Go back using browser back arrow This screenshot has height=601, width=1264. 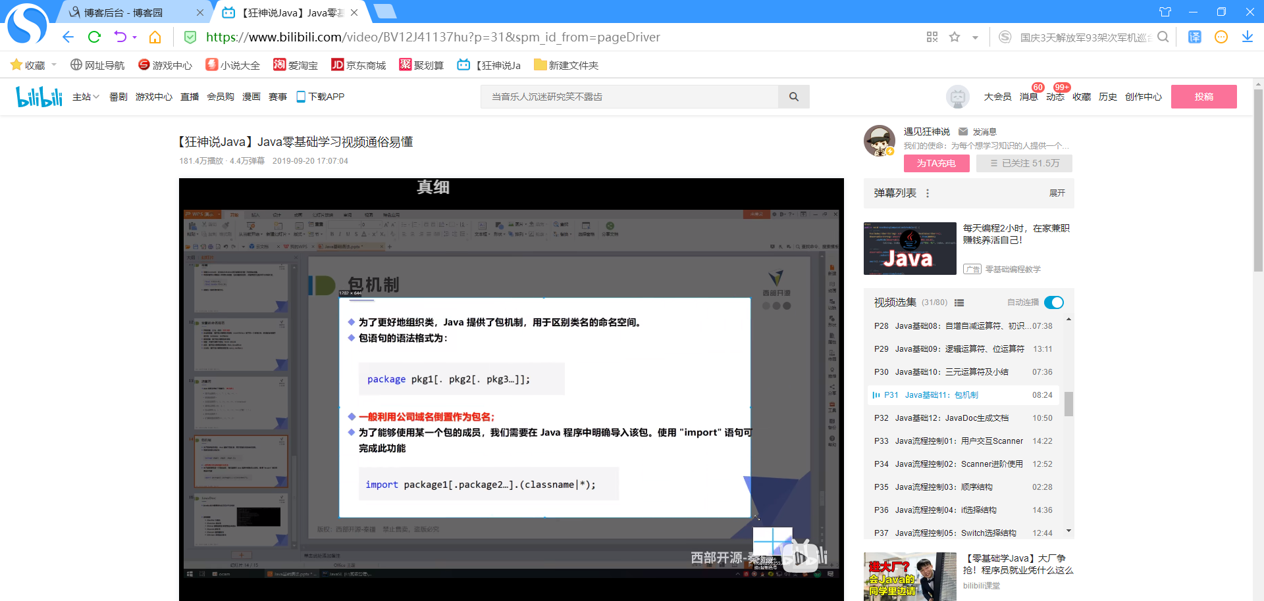click(x=68, y=37)
